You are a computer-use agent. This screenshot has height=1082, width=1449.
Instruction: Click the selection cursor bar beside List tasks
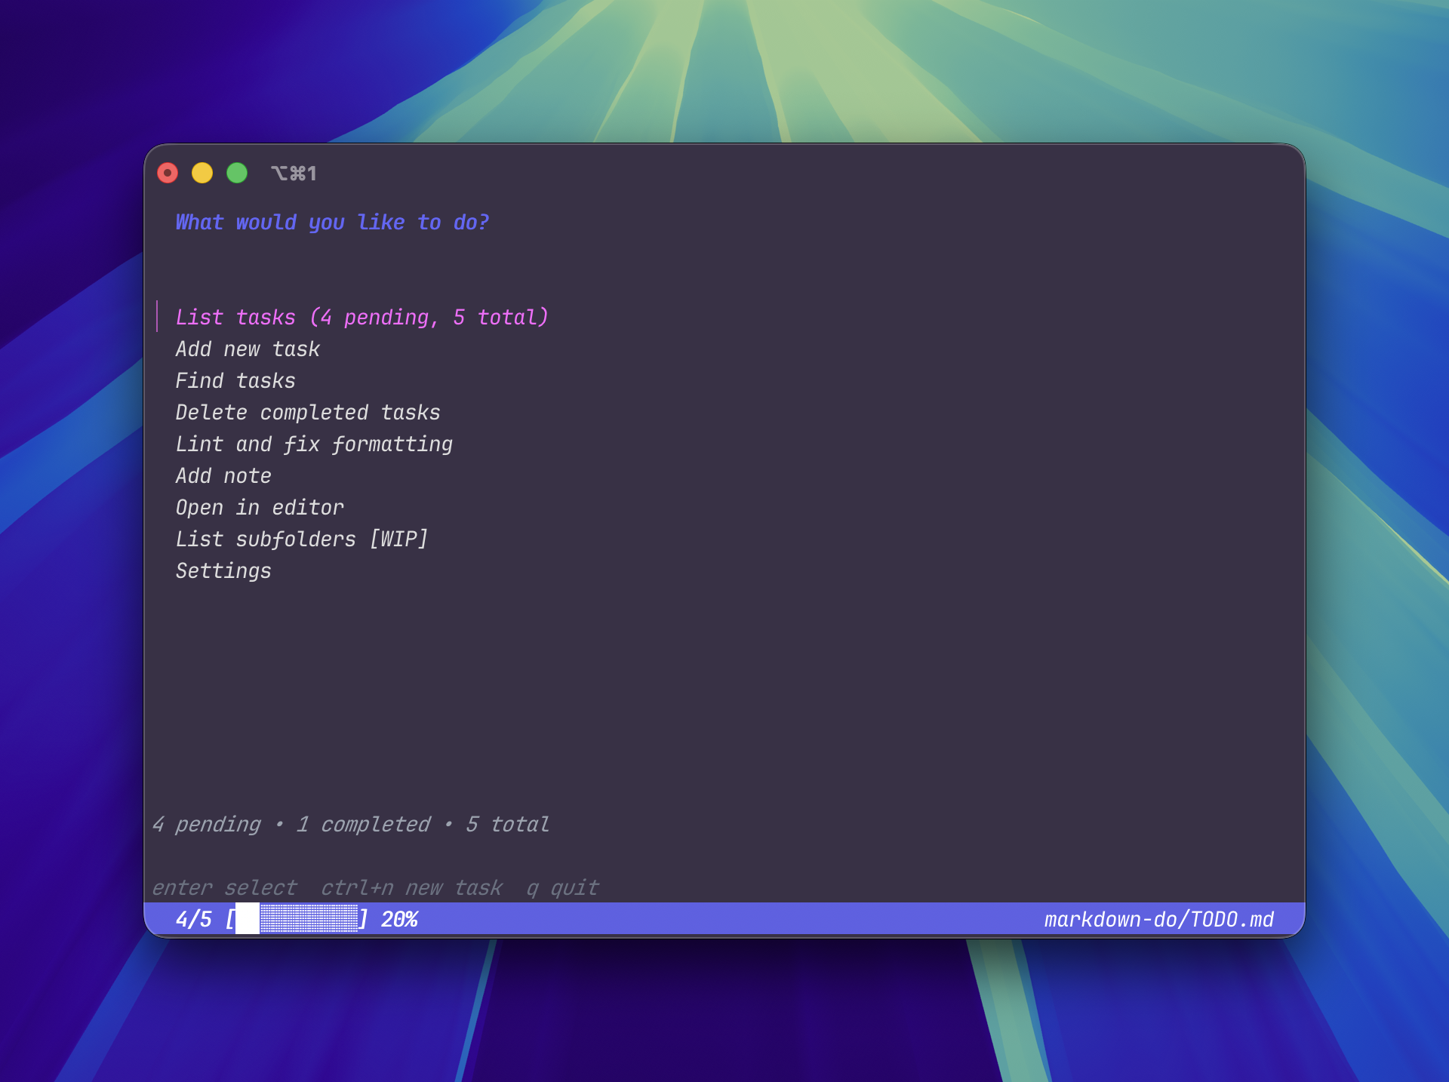tap(157, 317)
